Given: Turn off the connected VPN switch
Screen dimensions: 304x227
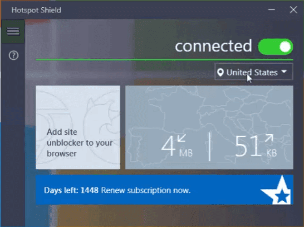Looking at the screenshot, I should pyautogui.click(x=275, y=47).
